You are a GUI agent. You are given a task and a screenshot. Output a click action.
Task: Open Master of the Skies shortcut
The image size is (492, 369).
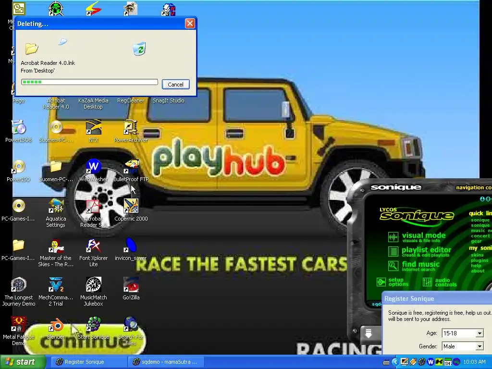[x=56, y=252]
